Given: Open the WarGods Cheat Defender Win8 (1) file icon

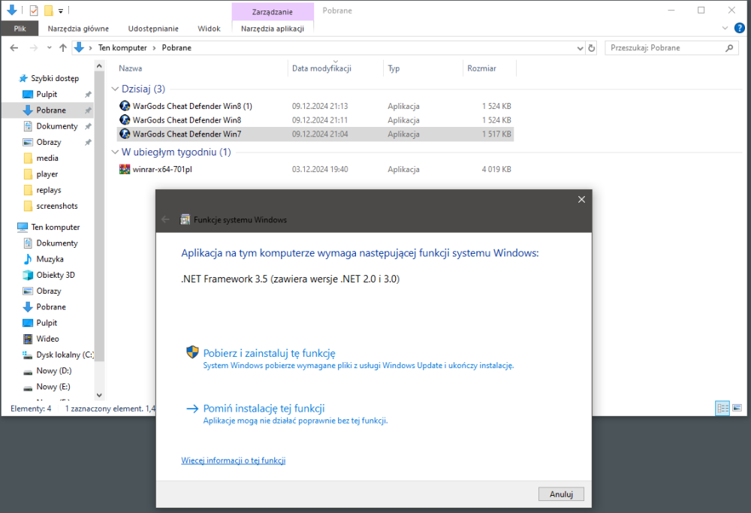Looking at the screenshot, I should coord(125,106).
